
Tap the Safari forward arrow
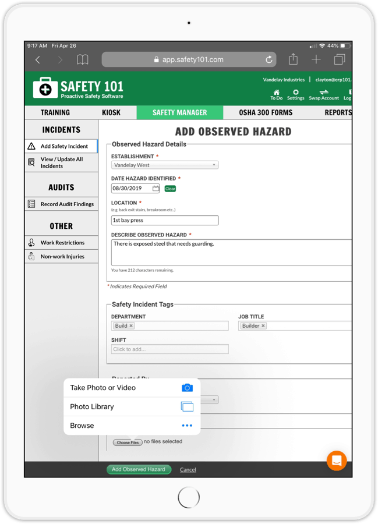coord(60,60)
